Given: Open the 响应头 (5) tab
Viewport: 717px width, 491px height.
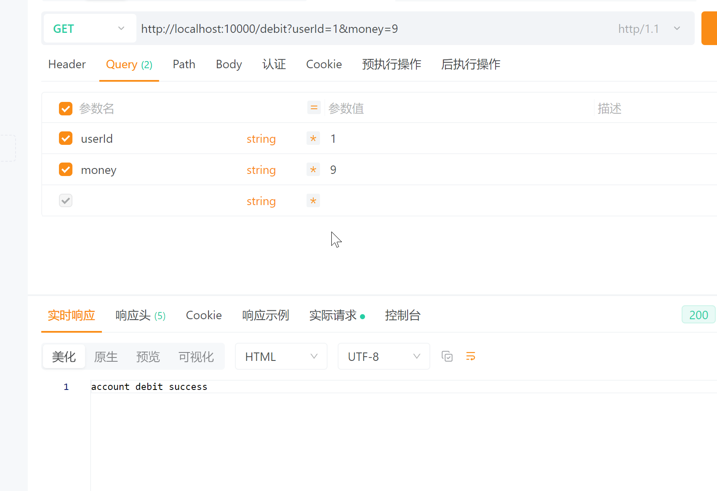Looking at the screenshot, I should pyautogui.click(x=141, y=315).
